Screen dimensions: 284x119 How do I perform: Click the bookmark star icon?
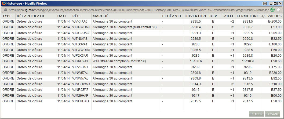coord(278,10)
